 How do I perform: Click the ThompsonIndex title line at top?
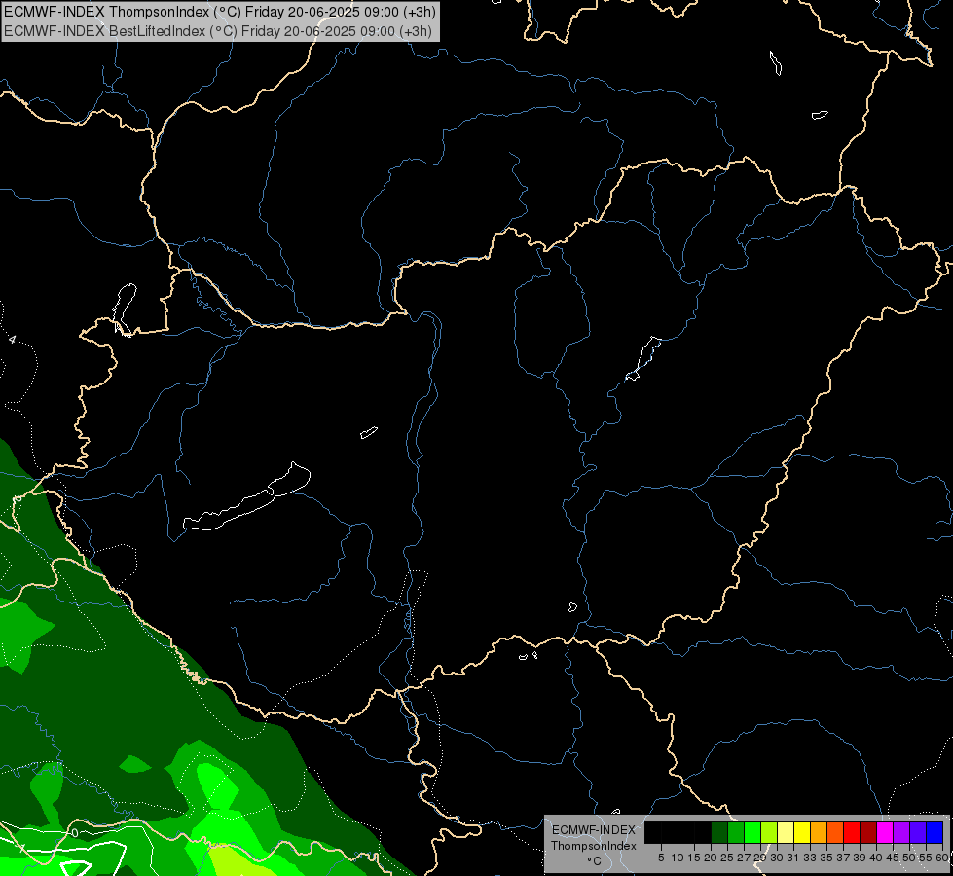pos(219,11)
